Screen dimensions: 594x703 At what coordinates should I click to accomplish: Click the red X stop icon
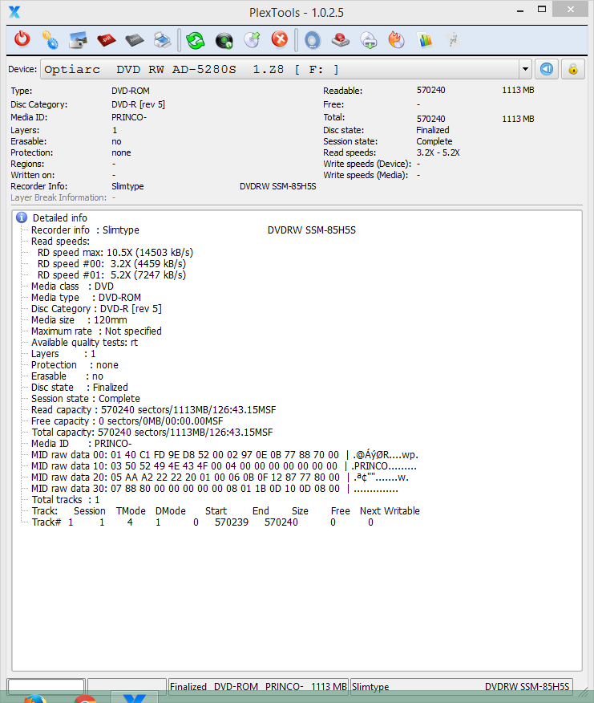(280, 39)
